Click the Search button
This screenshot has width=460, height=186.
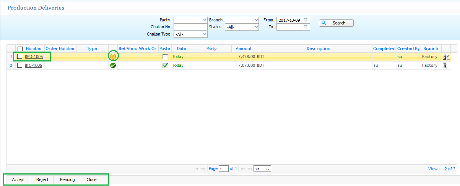point(336,23)
